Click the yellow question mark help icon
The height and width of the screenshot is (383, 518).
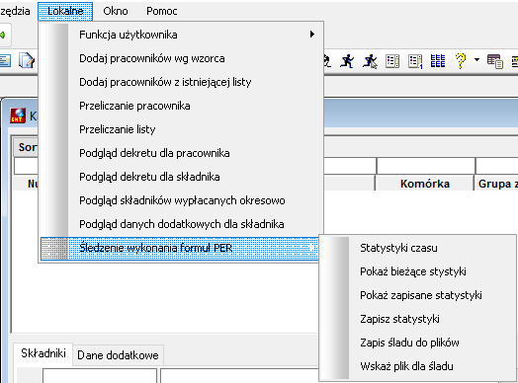click(x=461, y=61)
